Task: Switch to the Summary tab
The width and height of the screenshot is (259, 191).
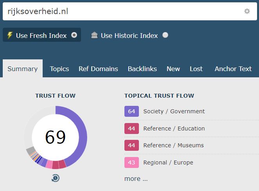Action: (23, 68)
